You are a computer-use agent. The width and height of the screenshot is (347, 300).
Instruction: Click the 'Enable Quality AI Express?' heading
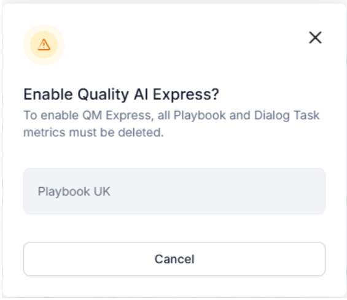[x=121, y=94]
